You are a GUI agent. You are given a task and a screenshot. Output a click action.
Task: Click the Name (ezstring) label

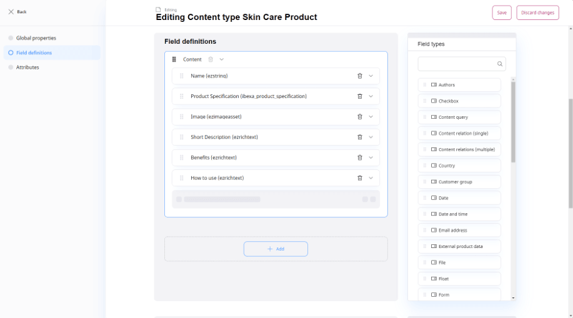(x=209, y=76)
